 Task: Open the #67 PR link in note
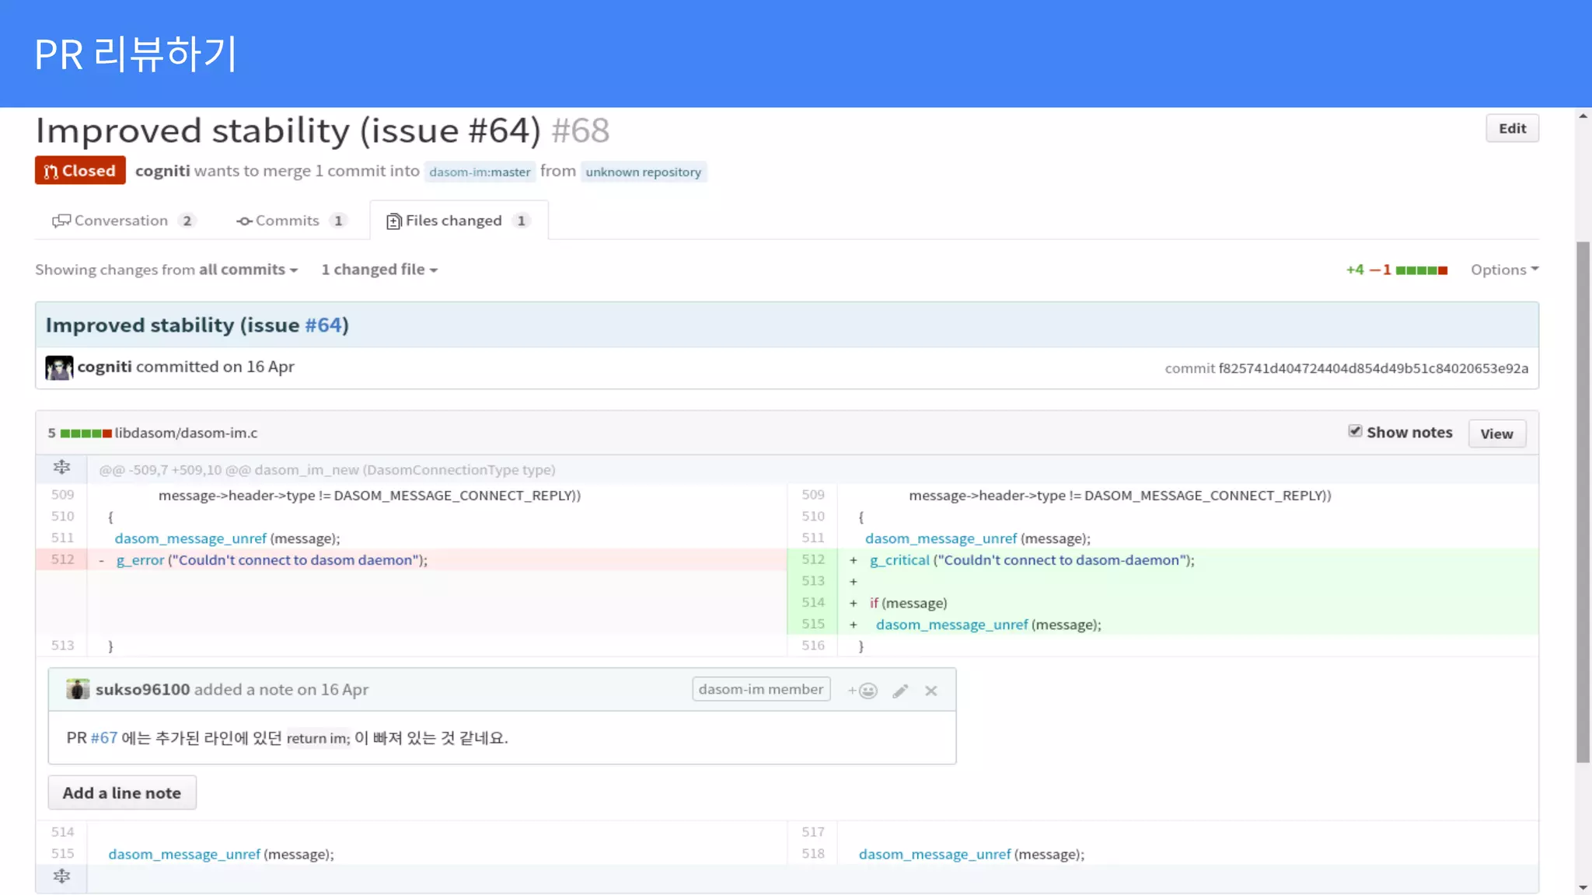[x=104, y=738]
